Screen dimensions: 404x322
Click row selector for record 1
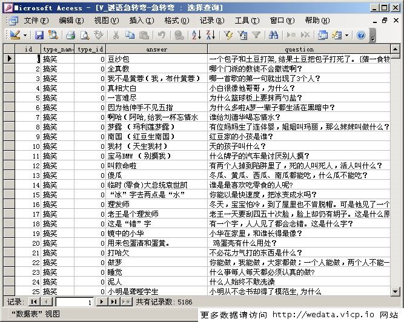point(9,59)
